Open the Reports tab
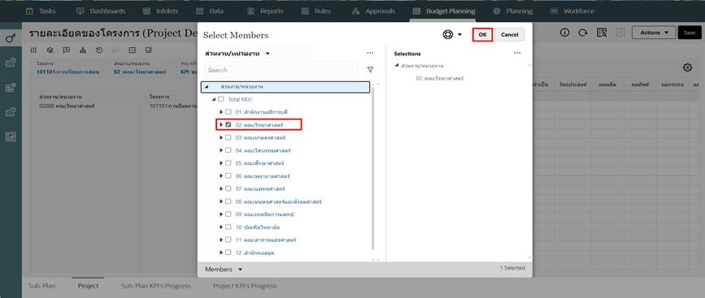 point(266,11)
